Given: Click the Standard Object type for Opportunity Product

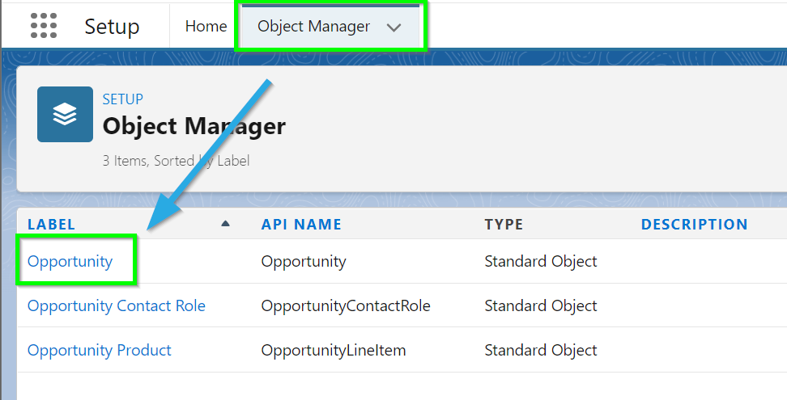Looking at the screenshot, I should 541,350.
